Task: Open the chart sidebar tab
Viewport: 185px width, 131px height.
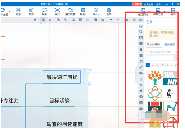Action: (141, 85)
